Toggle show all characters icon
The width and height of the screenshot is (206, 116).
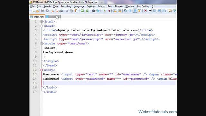click(x=130, y=11)
